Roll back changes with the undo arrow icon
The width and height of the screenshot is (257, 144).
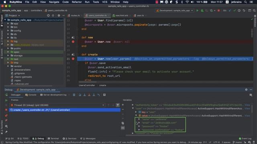[244, 11]
